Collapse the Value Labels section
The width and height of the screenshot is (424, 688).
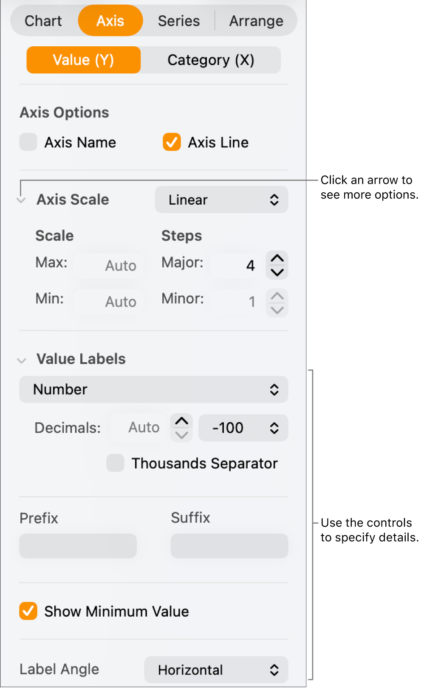[x=22, y=360]
